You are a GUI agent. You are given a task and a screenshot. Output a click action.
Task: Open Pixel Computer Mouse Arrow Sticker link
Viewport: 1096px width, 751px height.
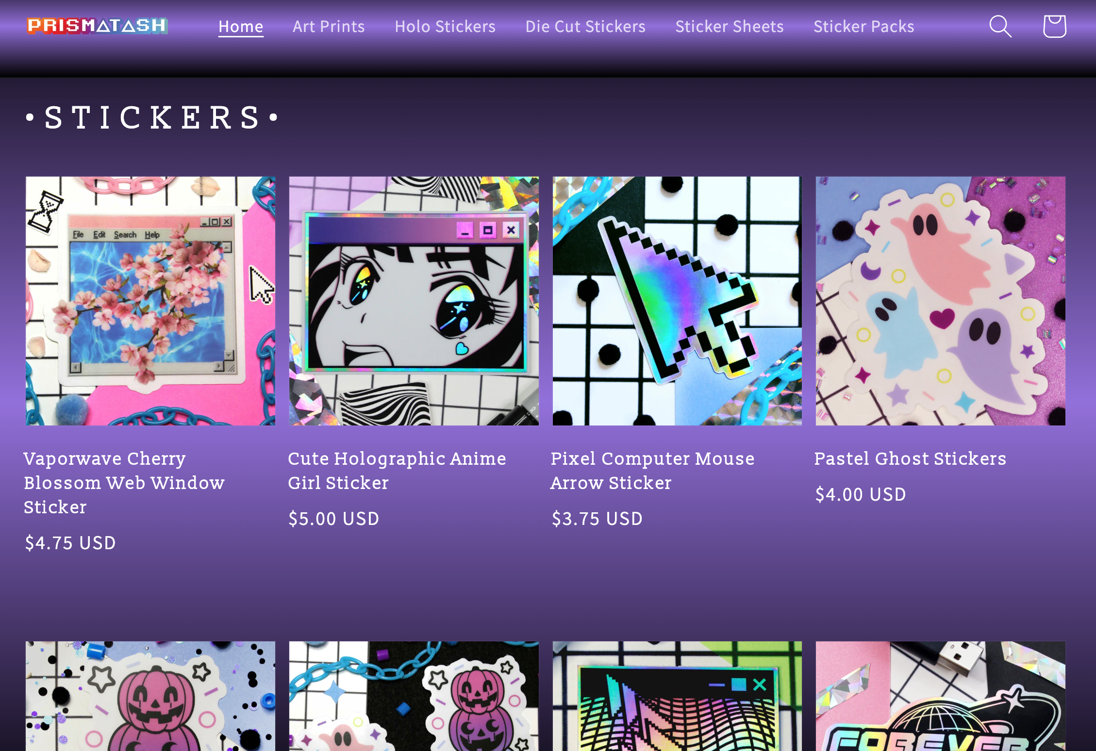[x=653, y=471]
